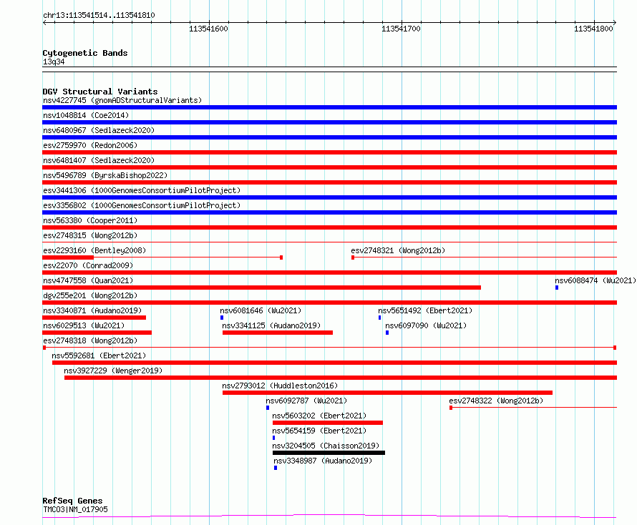Viewport: 637px width, 525px height.
Task: Select the nsv1048814 (Coe2014) variant label
Action: (86, 115)
